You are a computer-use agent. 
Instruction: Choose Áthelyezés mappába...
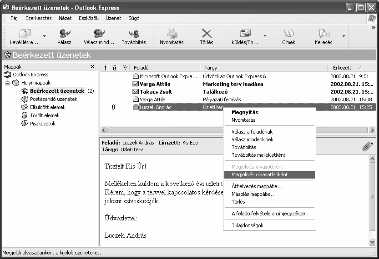point(269,186)
